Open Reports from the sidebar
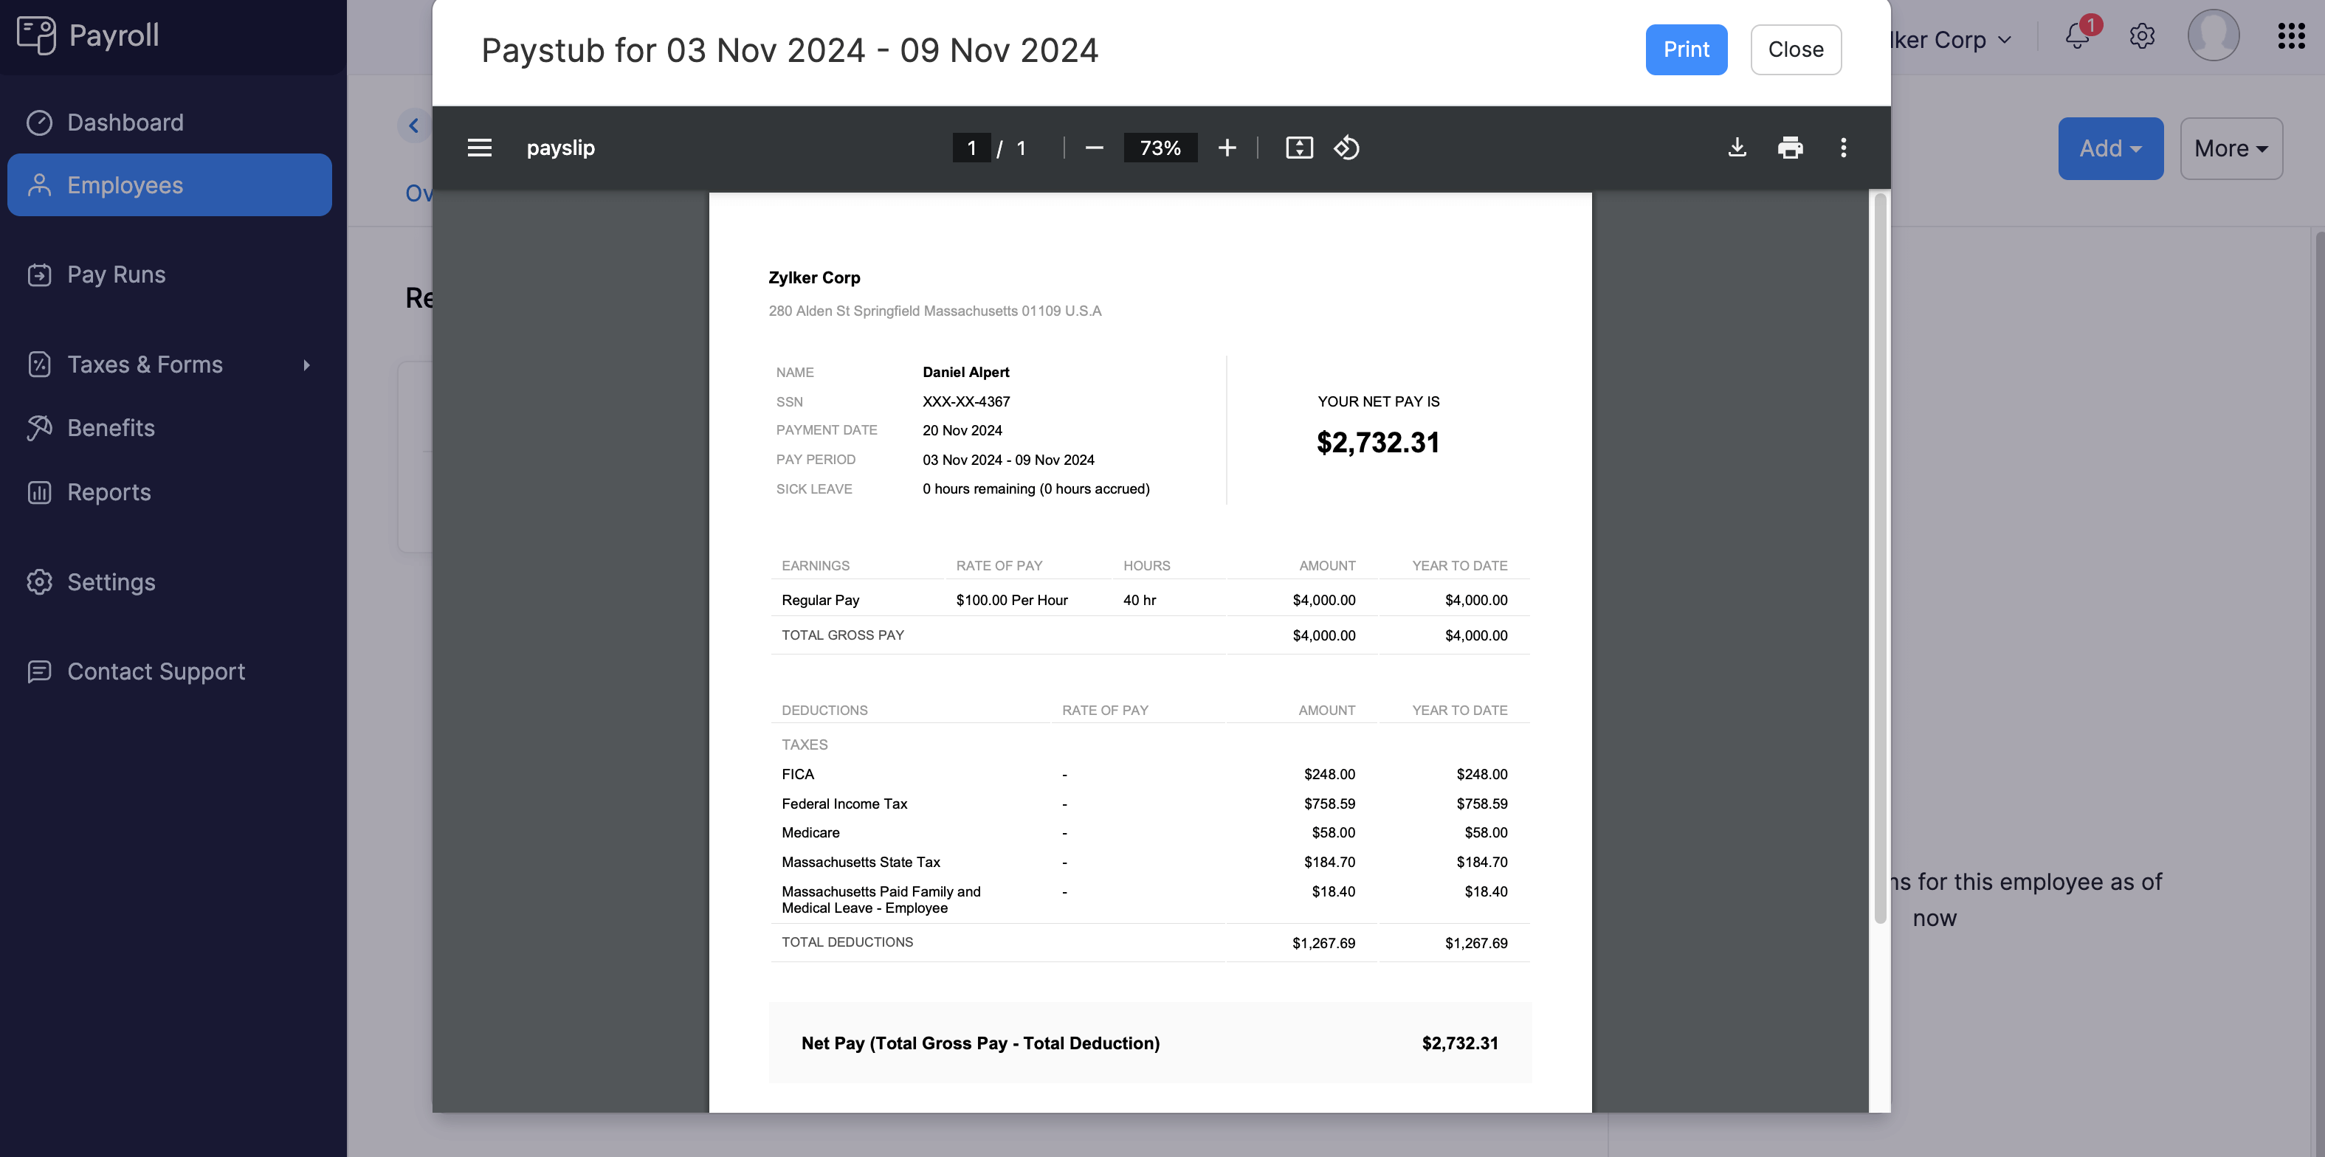The image size is (2325, 1157). (x=108, y=492)
